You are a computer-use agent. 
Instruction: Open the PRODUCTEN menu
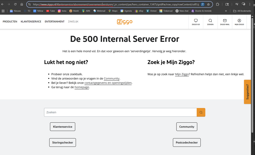click(x=10, y=21)
